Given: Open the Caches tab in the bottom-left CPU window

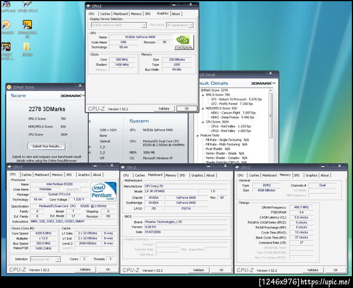Looking at the screenshot, I should 26,175.
